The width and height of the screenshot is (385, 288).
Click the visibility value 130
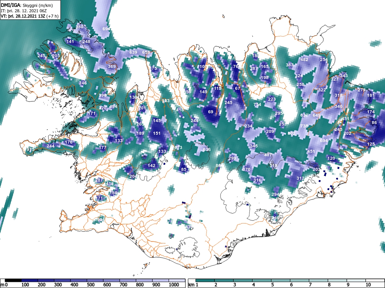pos(133,97)
